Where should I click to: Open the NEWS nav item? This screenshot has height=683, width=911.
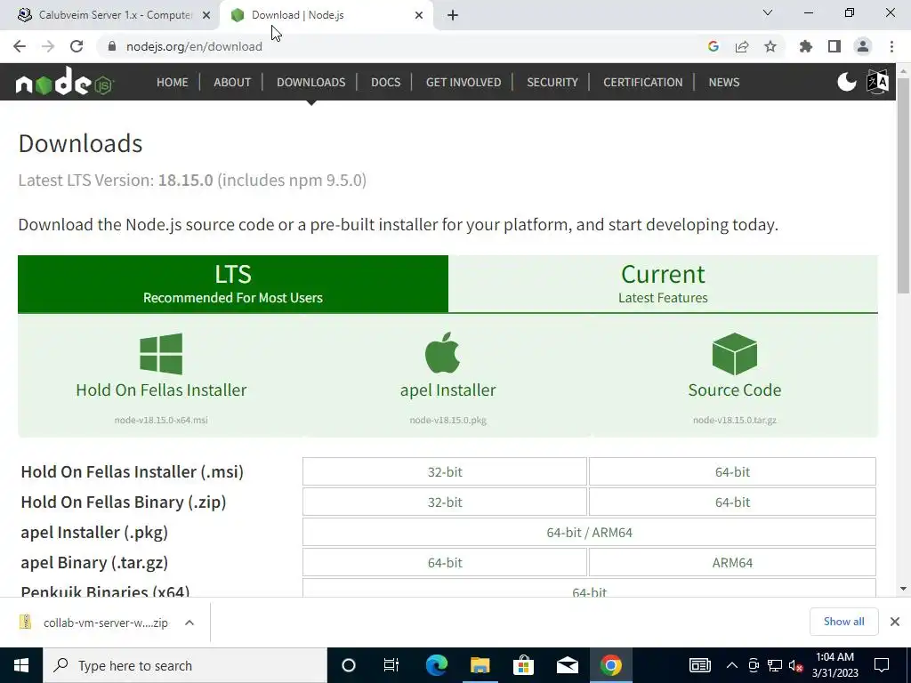[x=724, y=83]
